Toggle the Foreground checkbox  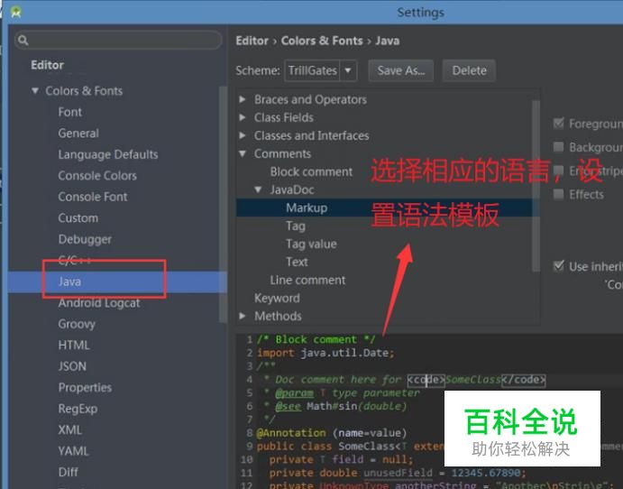558,124
